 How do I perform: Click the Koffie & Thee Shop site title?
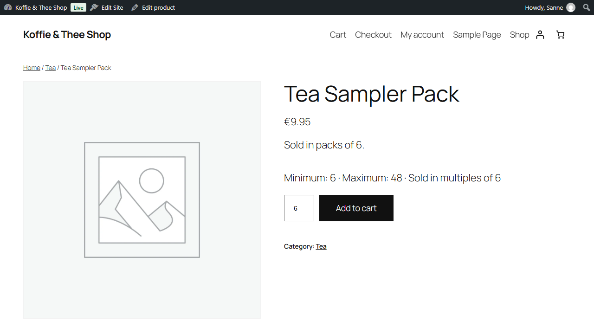pos(67,35)
